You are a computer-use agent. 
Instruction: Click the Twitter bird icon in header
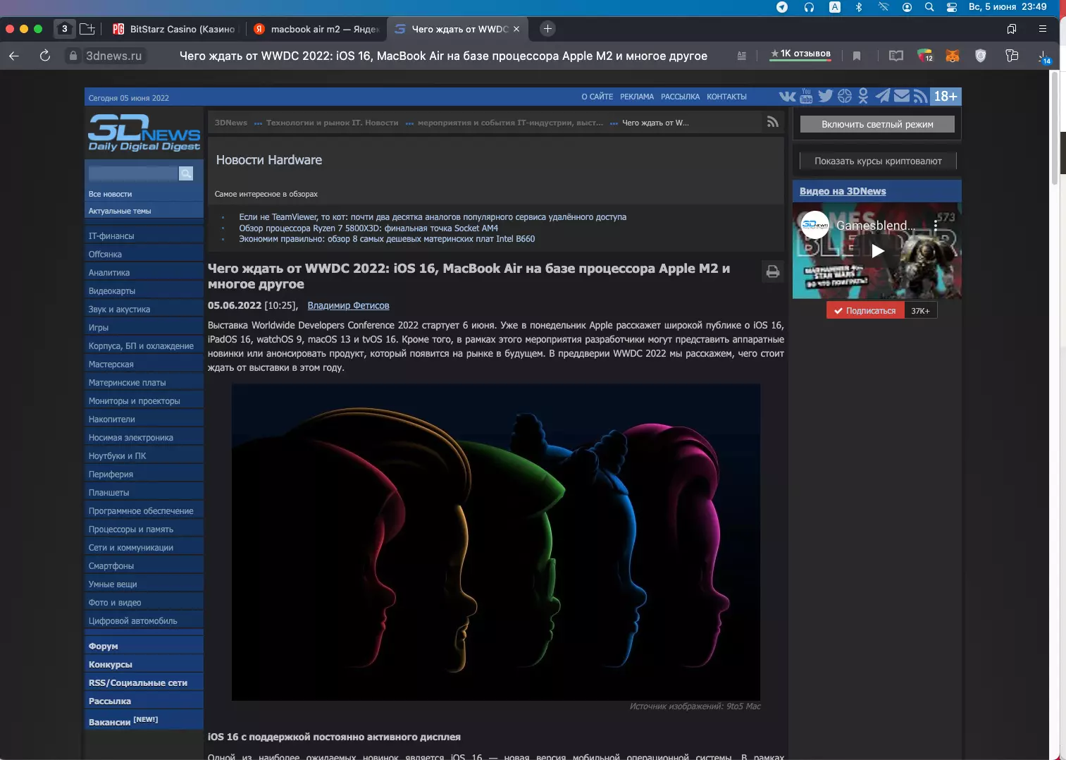[x=825, y=97]
